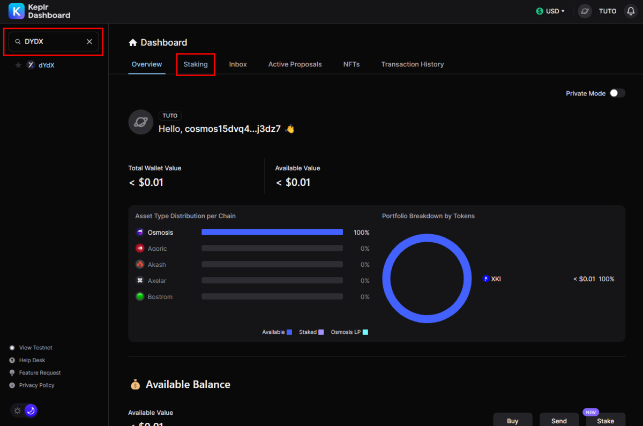Screen dimensions: 643x426
Task: Toggle Private Mode switch
Action: click(617, 93)
